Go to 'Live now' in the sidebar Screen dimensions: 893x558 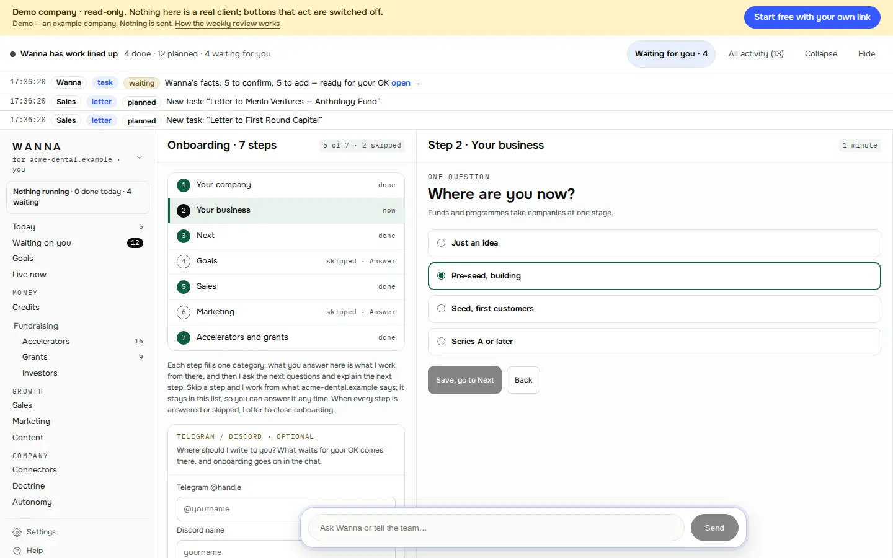tap(78, 275)
